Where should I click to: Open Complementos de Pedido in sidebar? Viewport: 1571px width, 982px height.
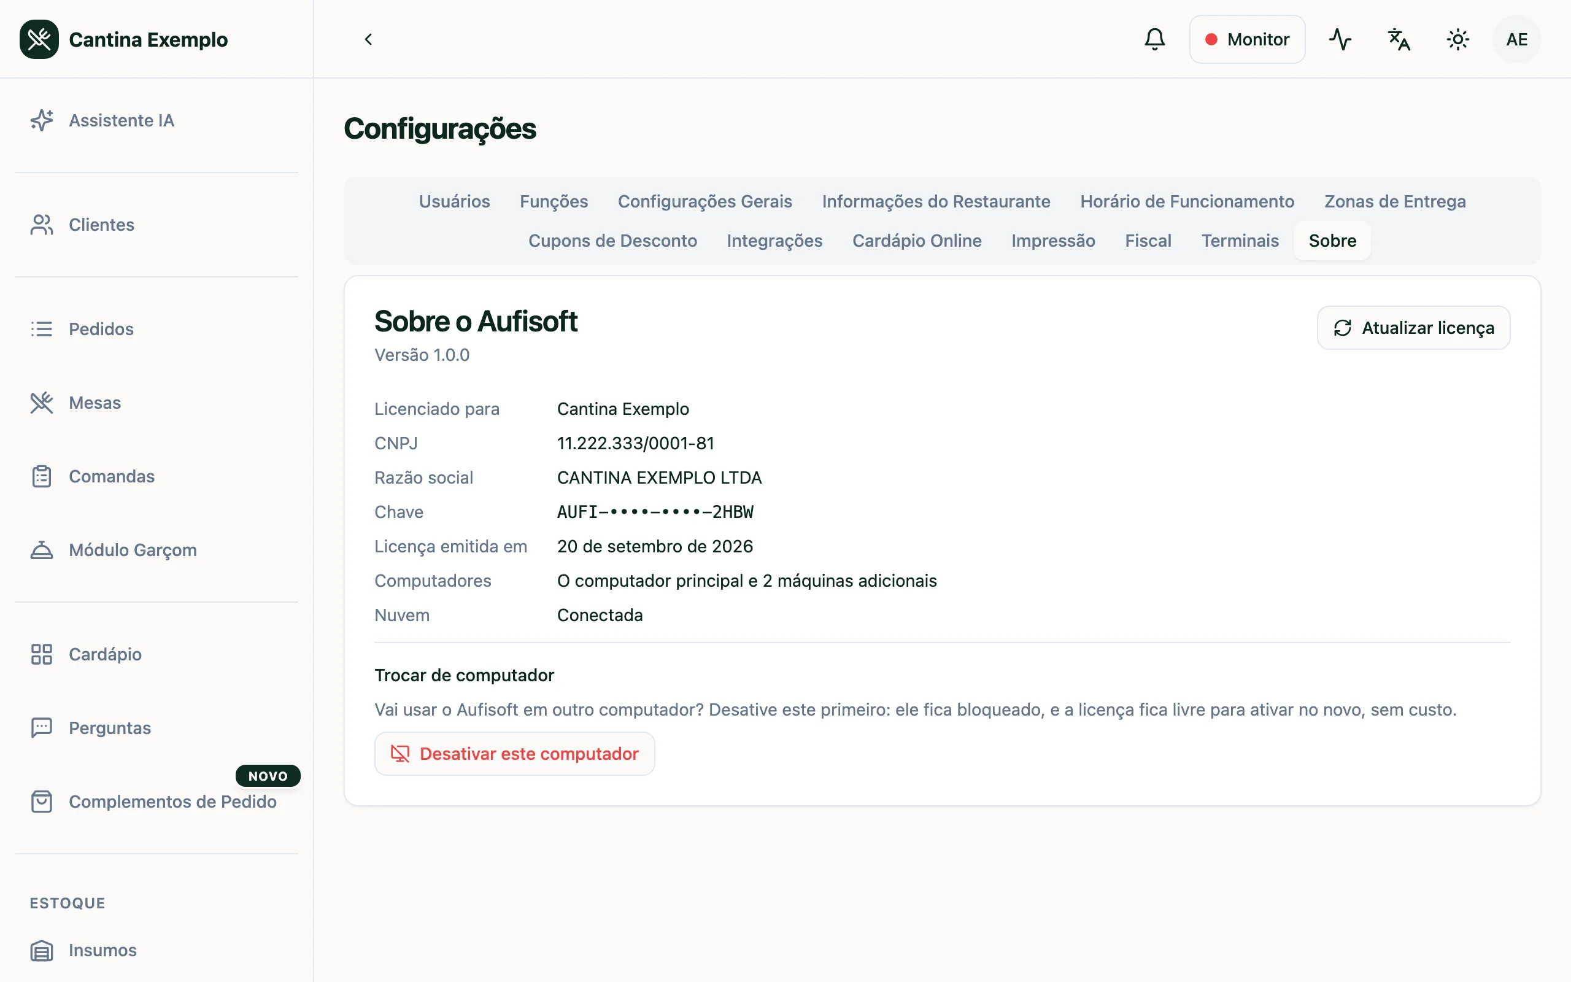[156, 802]
